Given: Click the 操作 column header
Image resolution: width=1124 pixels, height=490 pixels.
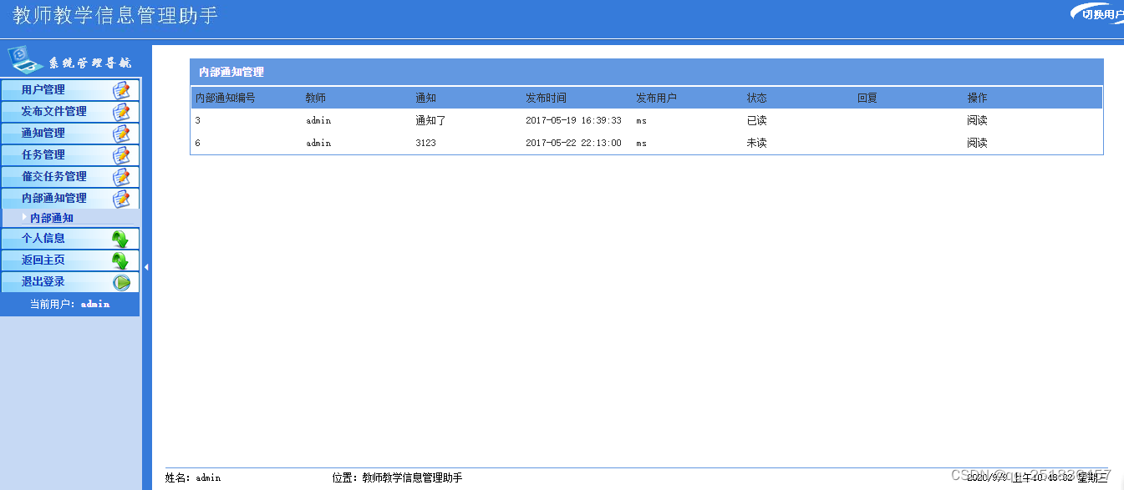Looking at the screenshot, I should [x=977, y=98].
